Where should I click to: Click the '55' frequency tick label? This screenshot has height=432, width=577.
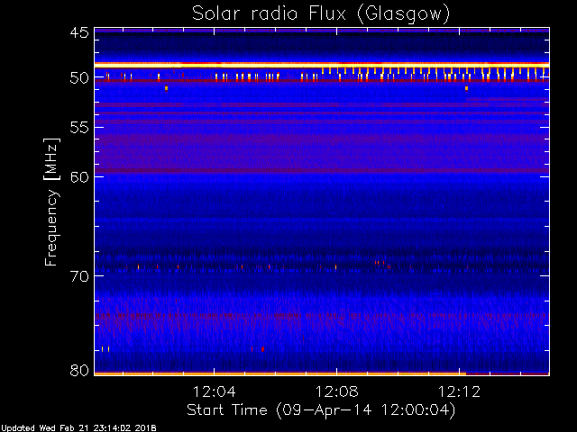(x=79, y=128)
